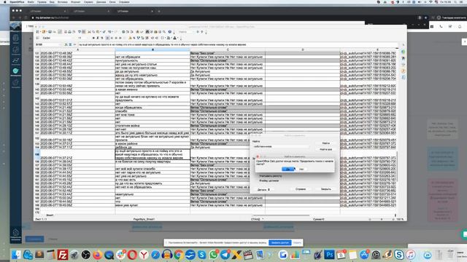Click the Background color icon
Image resolution: width=467 pixels, height=262 pixels.
(x=169, y=38)
